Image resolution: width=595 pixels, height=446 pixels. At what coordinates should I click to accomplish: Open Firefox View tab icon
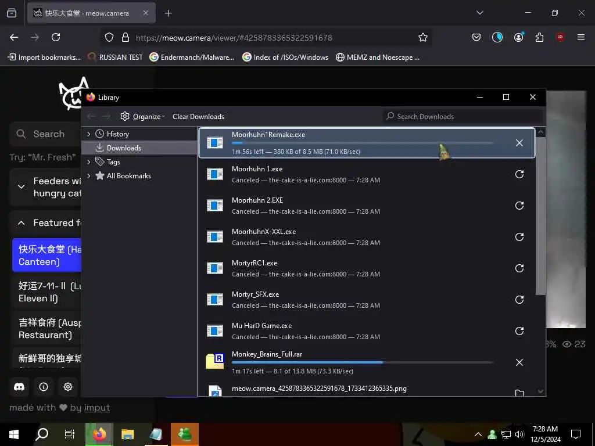pos(12,13)
